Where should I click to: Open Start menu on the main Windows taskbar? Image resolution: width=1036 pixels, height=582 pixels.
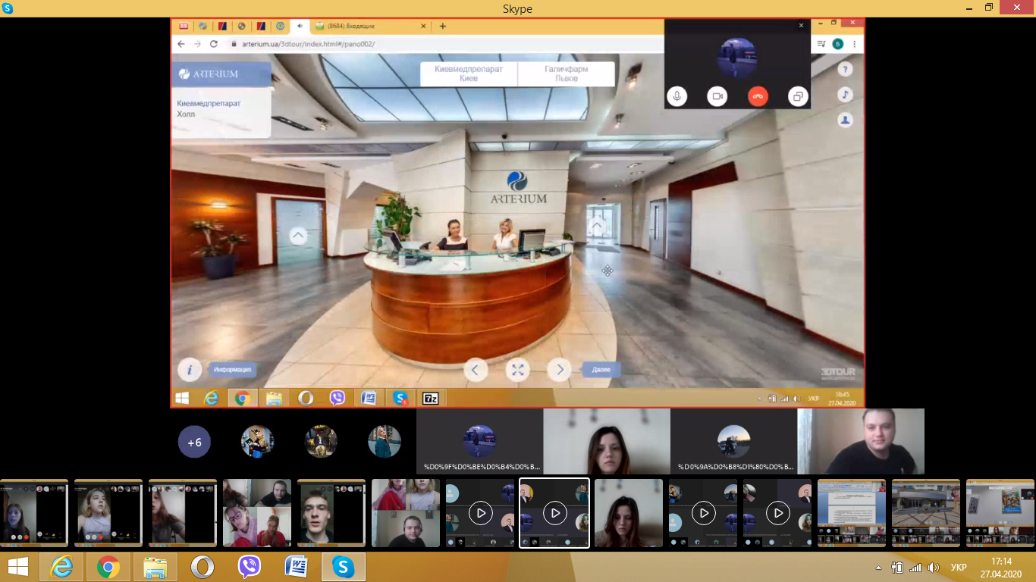18,567
